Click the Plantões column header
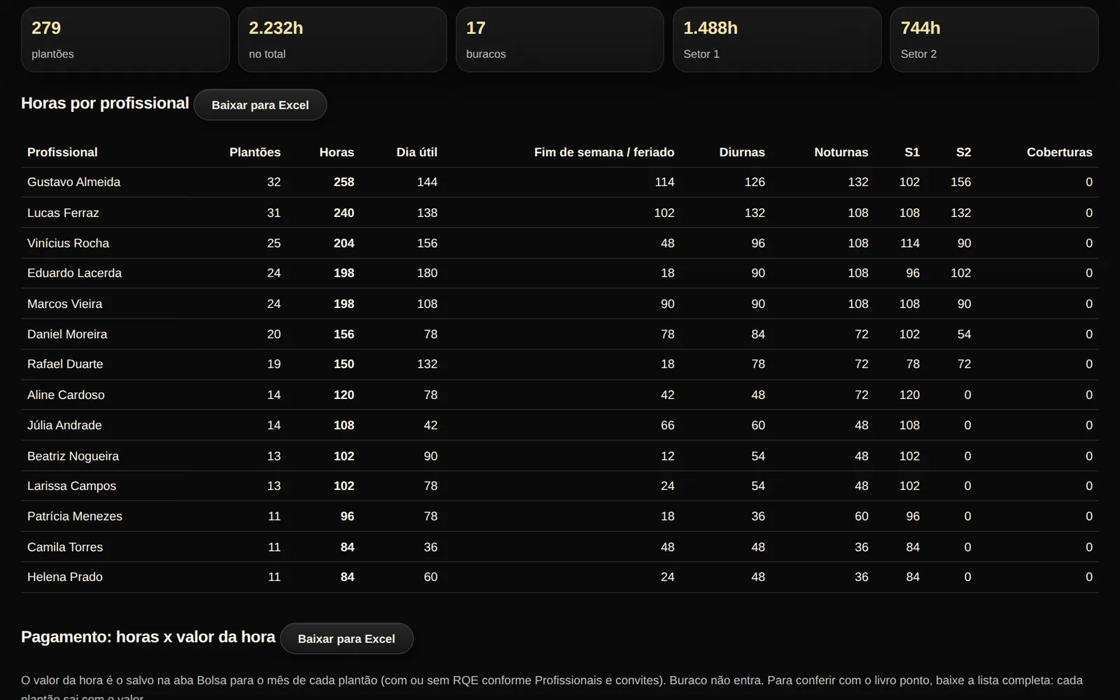1120x700 pixels. coord(255,152)
